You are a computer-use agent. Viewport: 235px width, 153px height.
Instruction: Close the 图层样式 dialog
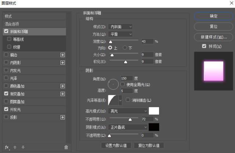click(x=232, y=3)
